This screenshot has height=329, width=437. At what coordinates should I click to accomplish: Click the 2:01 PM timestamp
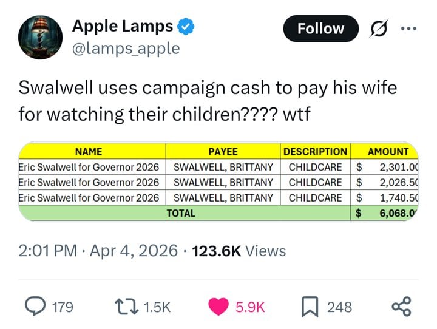[x=49, y=251]
